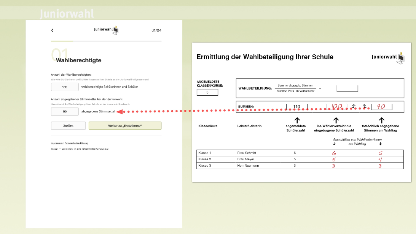Click the Juniorwahl logo on the participation sheet
416x234 pixels.
tap(388, 58)
